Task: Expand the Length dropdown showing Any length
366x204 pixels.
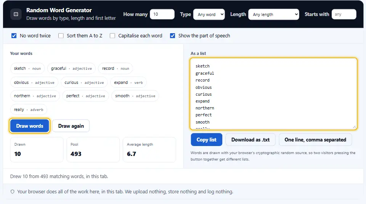Action: [274, 14]
